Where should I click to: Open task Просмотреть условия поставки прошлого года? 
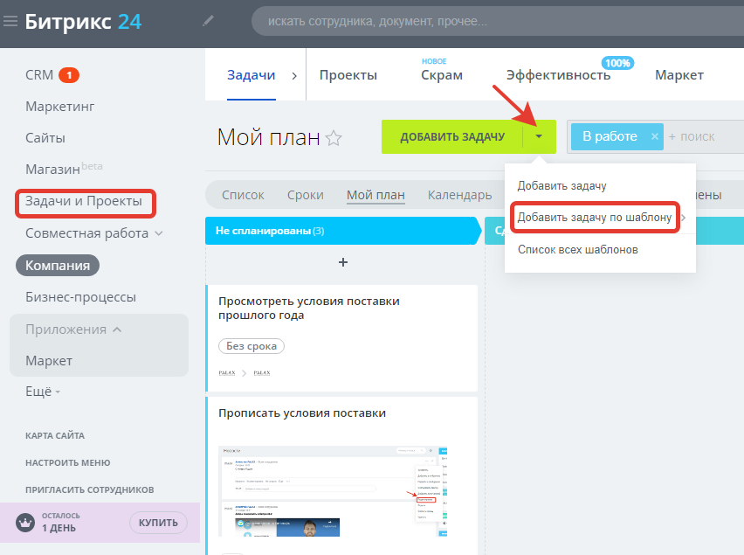coord(309,309)
